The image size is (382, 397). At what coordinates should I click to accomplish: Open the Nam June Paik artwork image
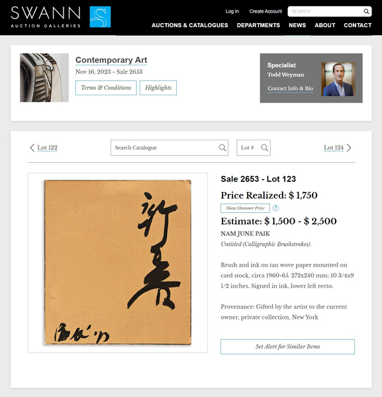click(118, 263)
